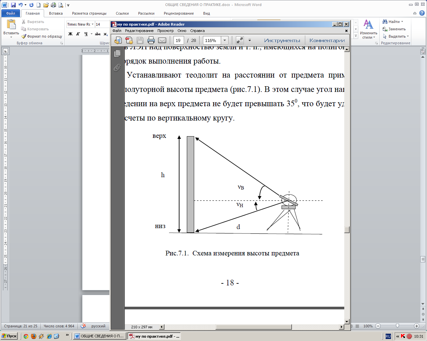Toggle subscript x₂ formatting

click(x=106, y=34)
